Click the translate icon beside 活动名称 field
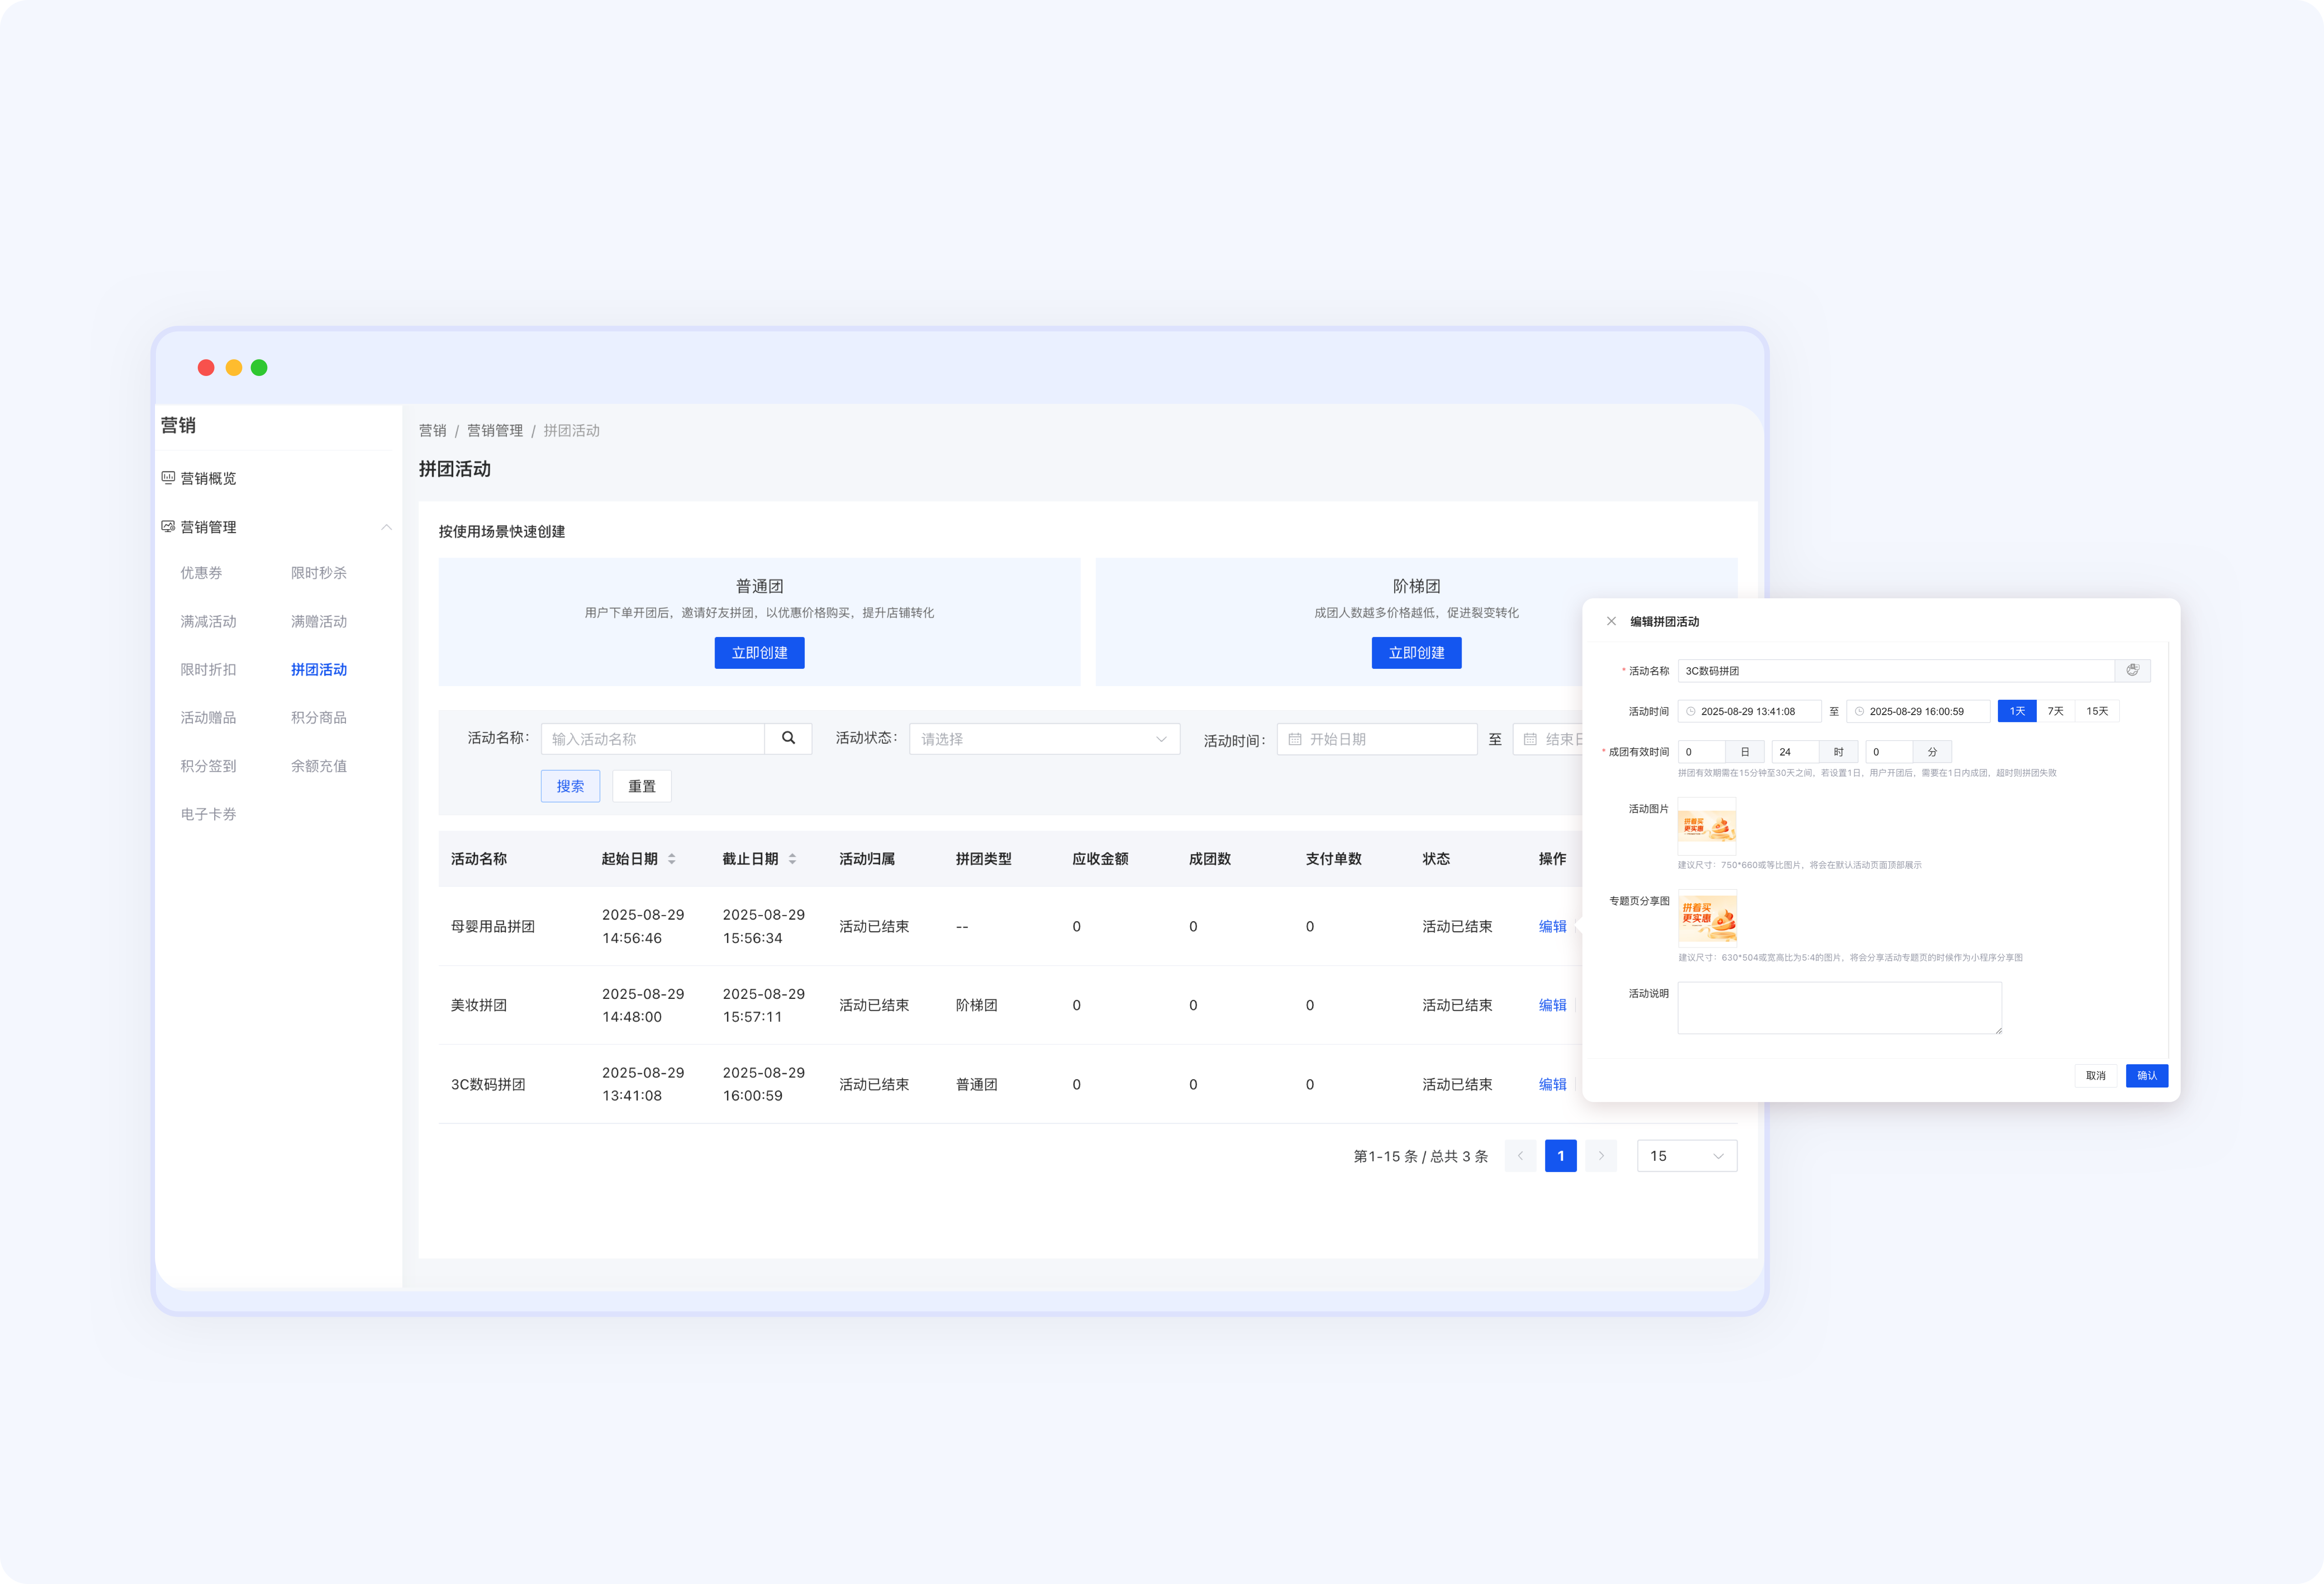Screen dimensions: 2324x1584 (x=2132, y=670)
